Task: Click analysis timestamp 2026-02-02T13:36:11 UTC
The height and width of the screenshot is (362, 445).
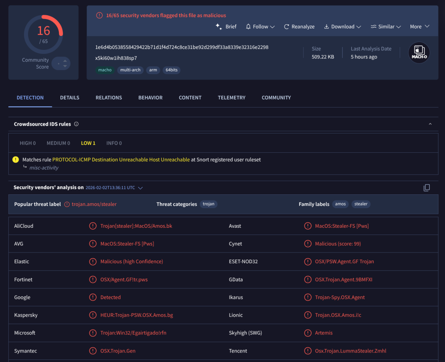Action: click(x=110, y=188)
